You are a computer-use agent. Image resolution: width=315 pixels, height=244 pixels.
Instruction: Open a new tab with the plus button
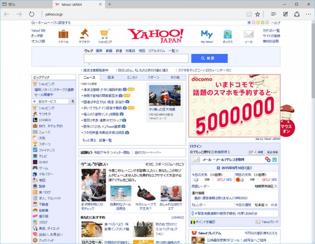click(x=109, y=4)
